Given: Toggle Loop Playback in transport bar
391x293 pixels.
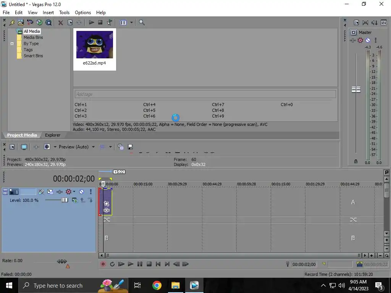Looking at the screenshot, I should tap(112, 264).
